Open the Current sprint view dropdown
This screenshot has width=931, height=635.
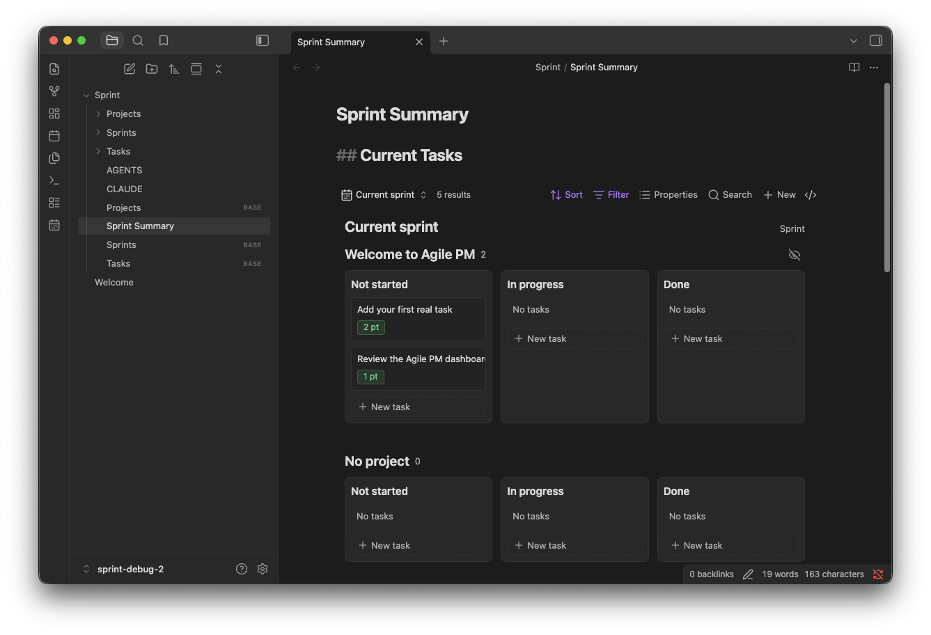(384, 195)
